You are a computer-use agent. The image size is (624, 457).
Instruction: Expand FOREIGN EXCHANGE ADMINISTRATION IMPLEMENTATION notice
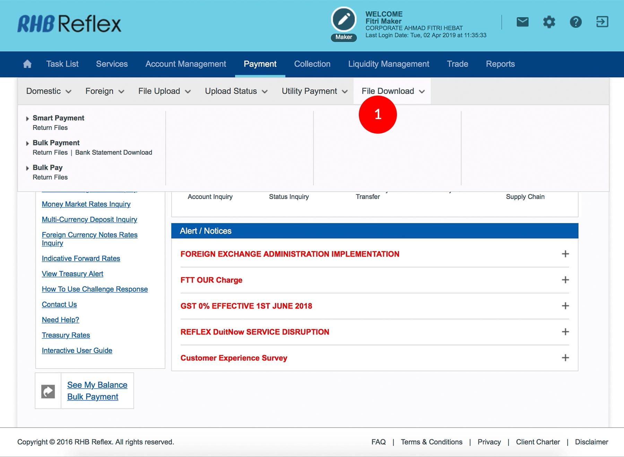pyautogui.click(x=565, y=254)
